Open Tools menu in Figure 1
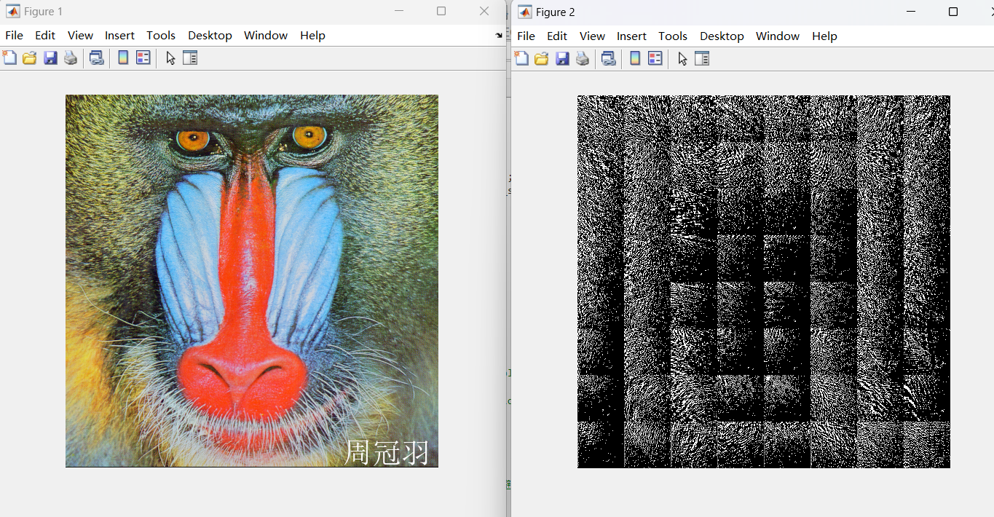The height and width of the screenshot is (517, 994). pyautogui.click(x=161, y=35)
